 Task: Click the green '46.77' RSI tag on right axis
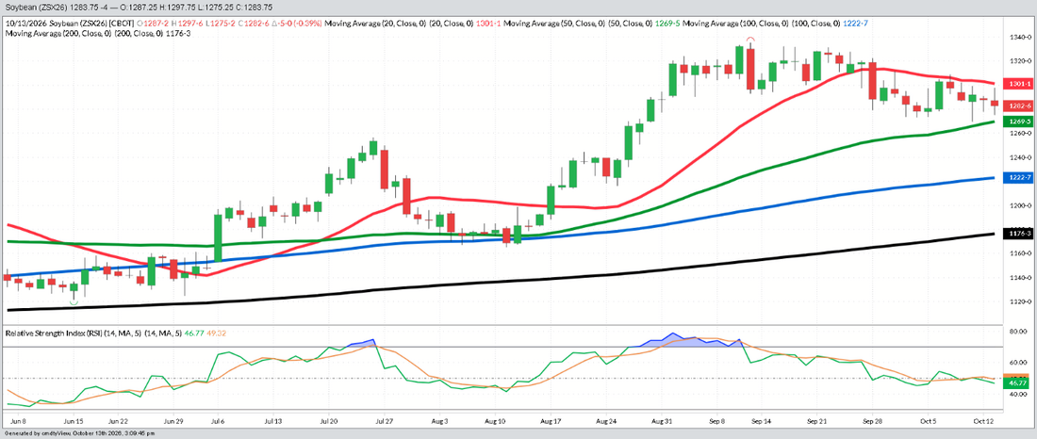(1016, 382)
